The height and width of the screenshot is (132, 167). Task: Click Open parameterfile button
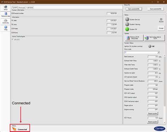pos(134,9)
